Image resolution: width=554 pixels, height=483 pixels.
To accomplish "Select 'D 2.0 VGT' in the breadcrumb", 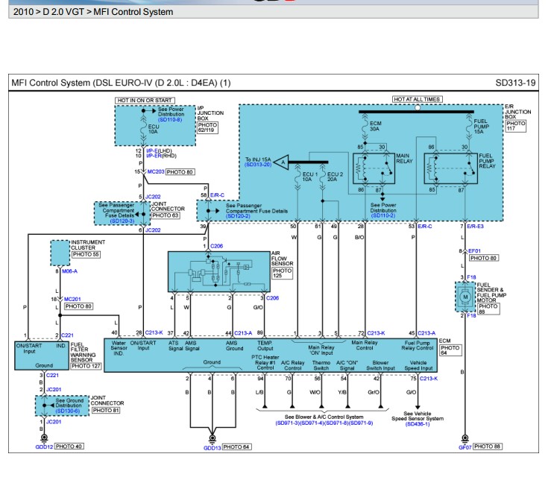I will coord(65,12).
